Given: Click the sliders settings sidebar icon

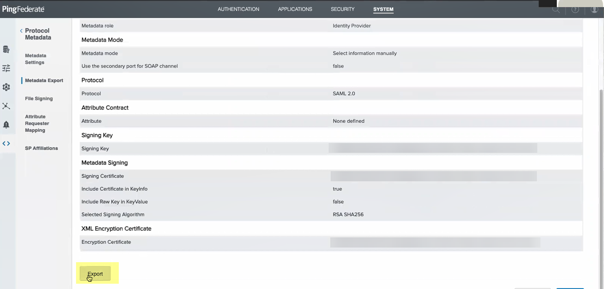Looking at the screenshot, I should [6, 68].
